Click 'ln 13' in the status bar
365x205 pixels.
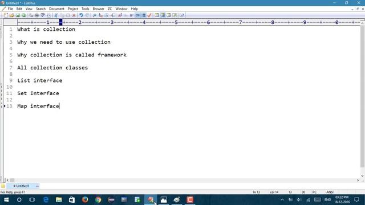pyautogui.click(x=256, y=192)
